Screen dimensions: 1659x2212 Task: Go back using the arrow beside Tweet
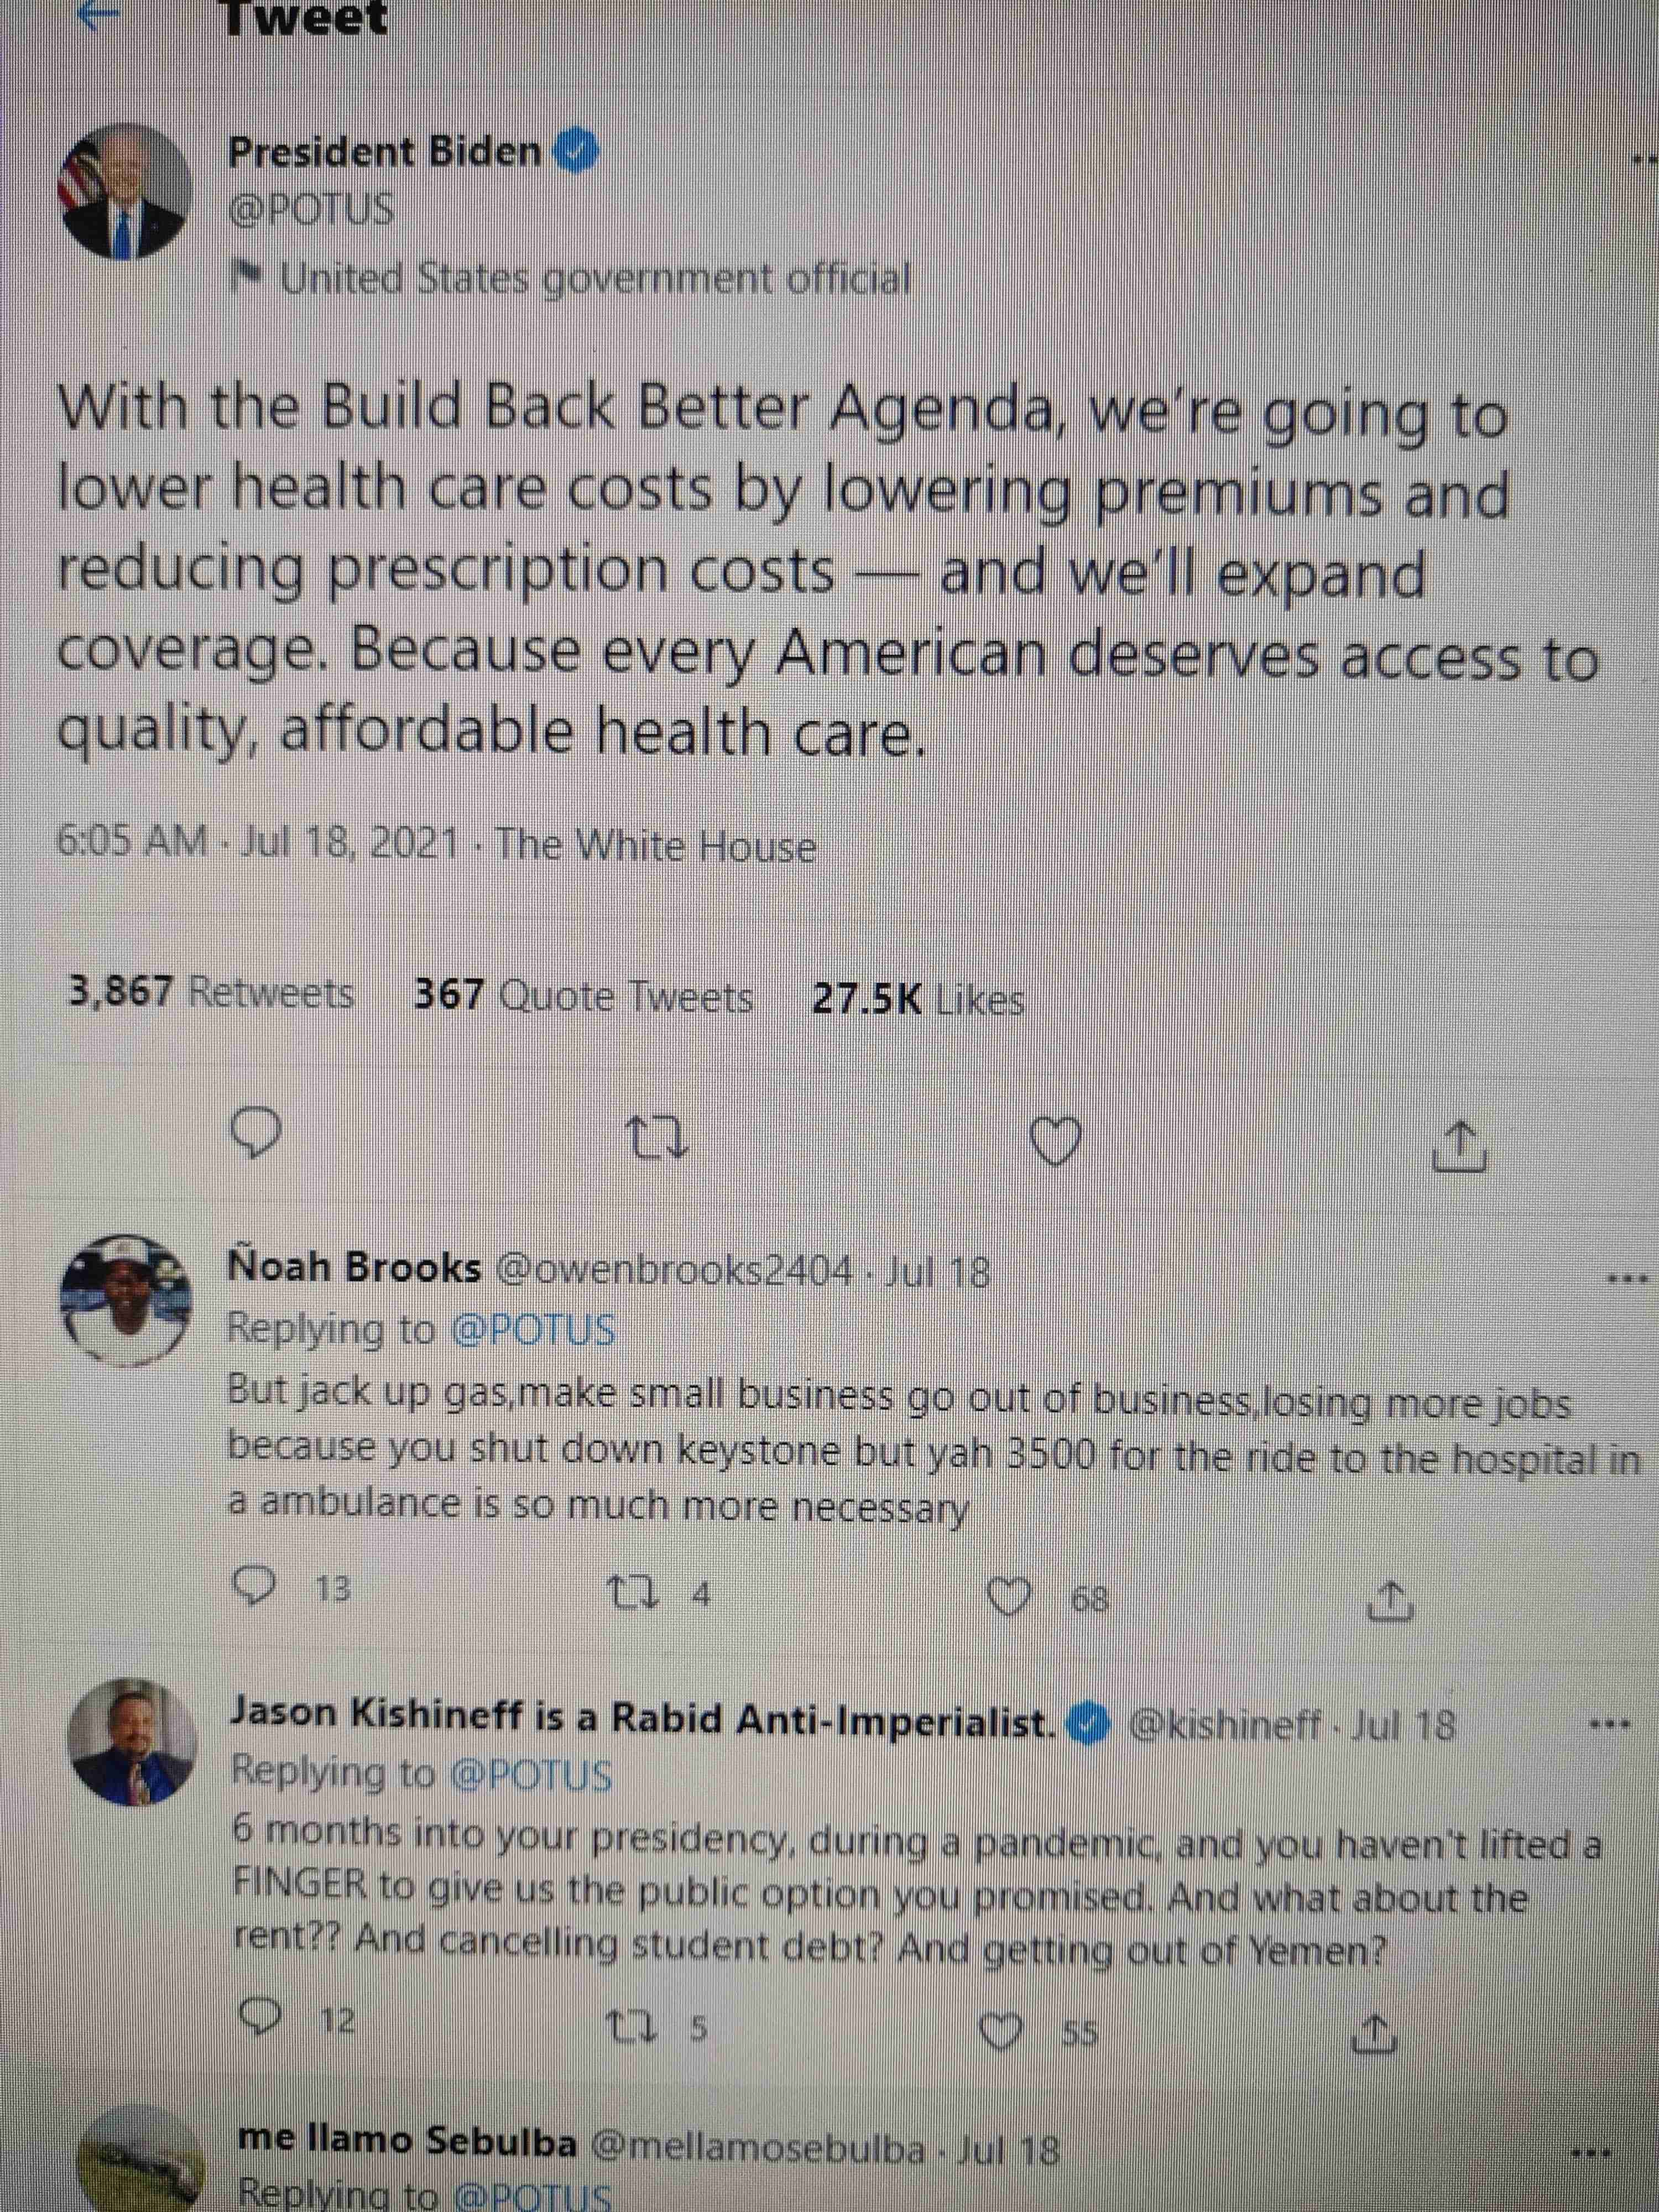pos(97,14)
